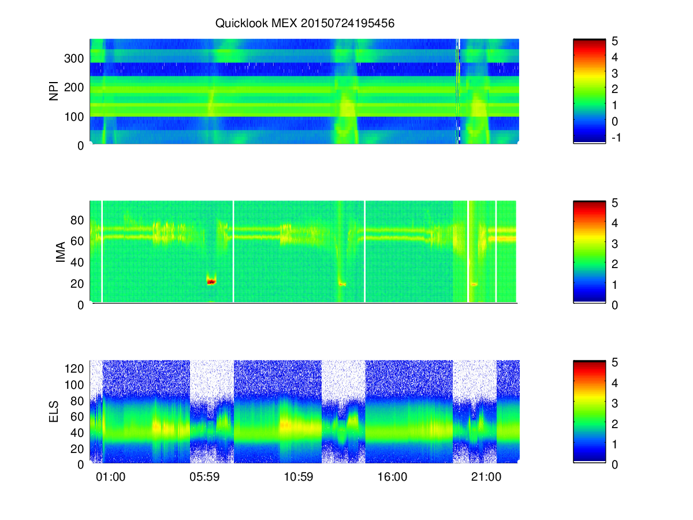Image resolution: width=693 pixels, height=520 pixels.
Task: Select the 20 tick on the ELS axis
Action: point(79,448)
